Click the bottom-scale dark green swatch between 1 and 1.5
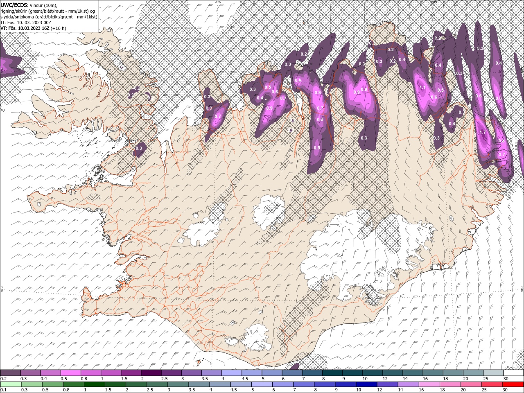Image resolution: width=524 pixels, height=393 pixels. coord(95,384)
